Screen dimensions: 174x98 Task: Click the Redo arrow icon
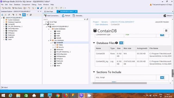pyautogui.click(x=61, y=8)
